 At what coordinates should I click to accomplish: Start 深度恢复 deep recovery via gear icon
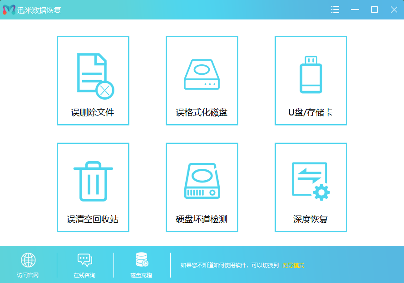click(x=310, y=180)
